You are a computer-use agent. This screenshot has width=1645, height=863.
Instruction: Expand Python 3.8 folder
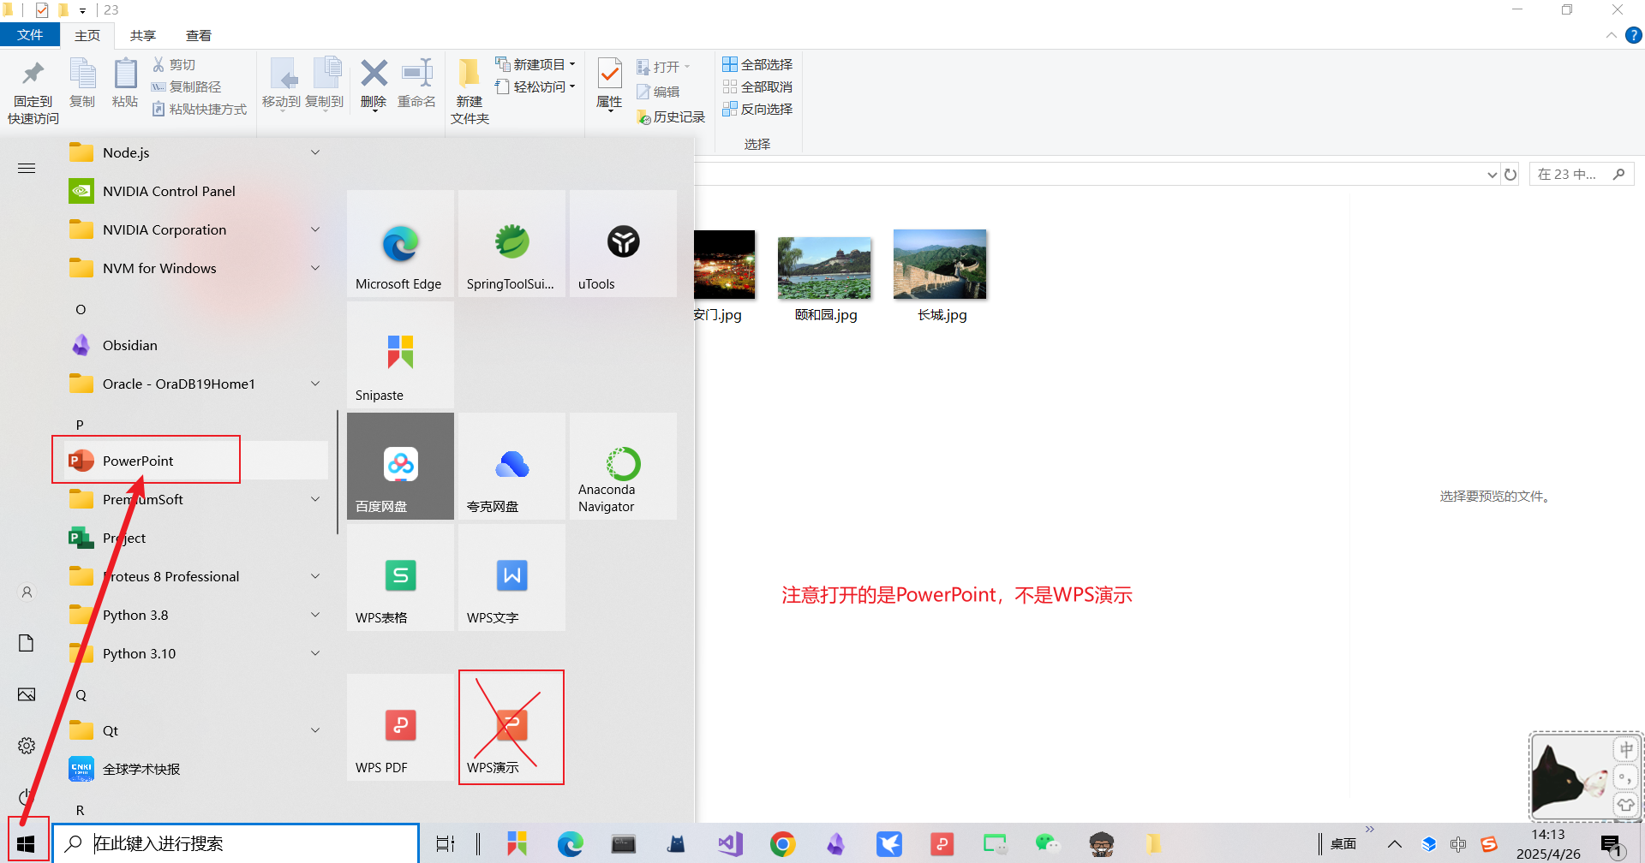(x=314, y=615)
